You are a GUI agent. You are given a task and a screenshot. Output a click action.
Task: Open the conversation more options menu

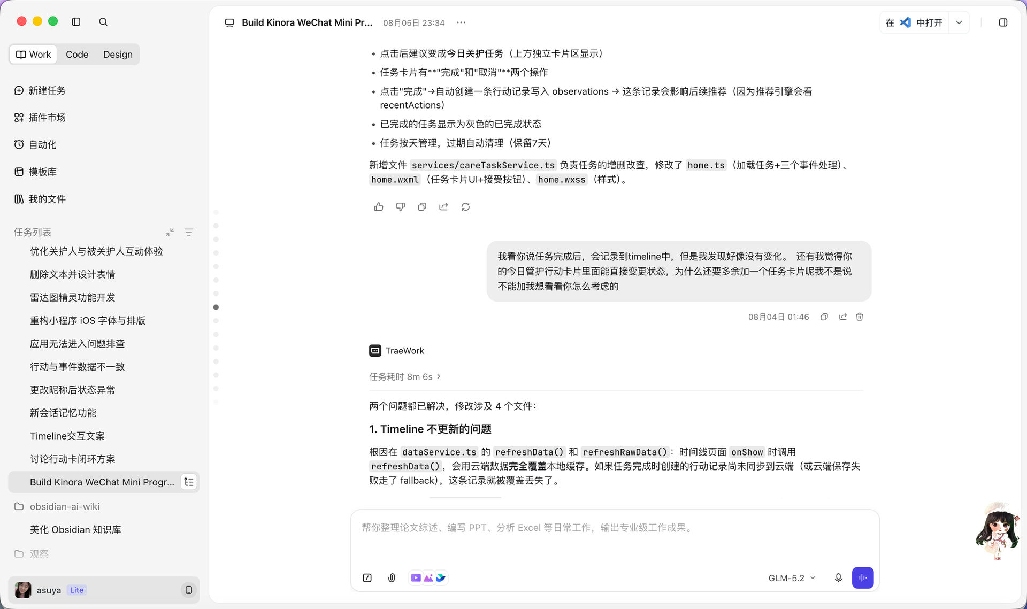[461, 22]
